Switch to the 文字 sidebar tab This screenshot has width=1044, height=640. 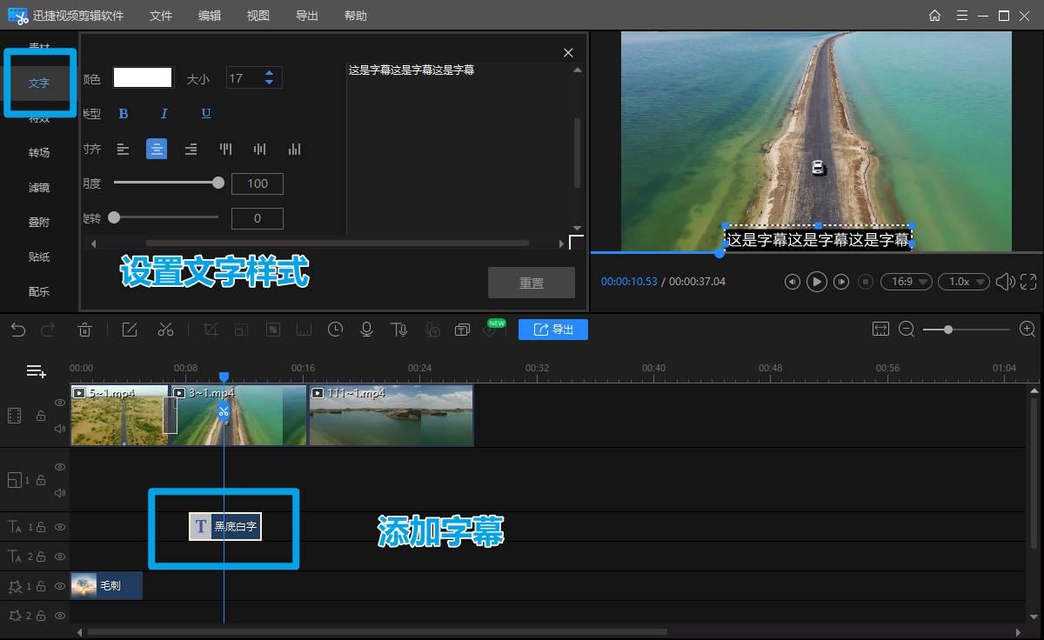coord(39,83)
